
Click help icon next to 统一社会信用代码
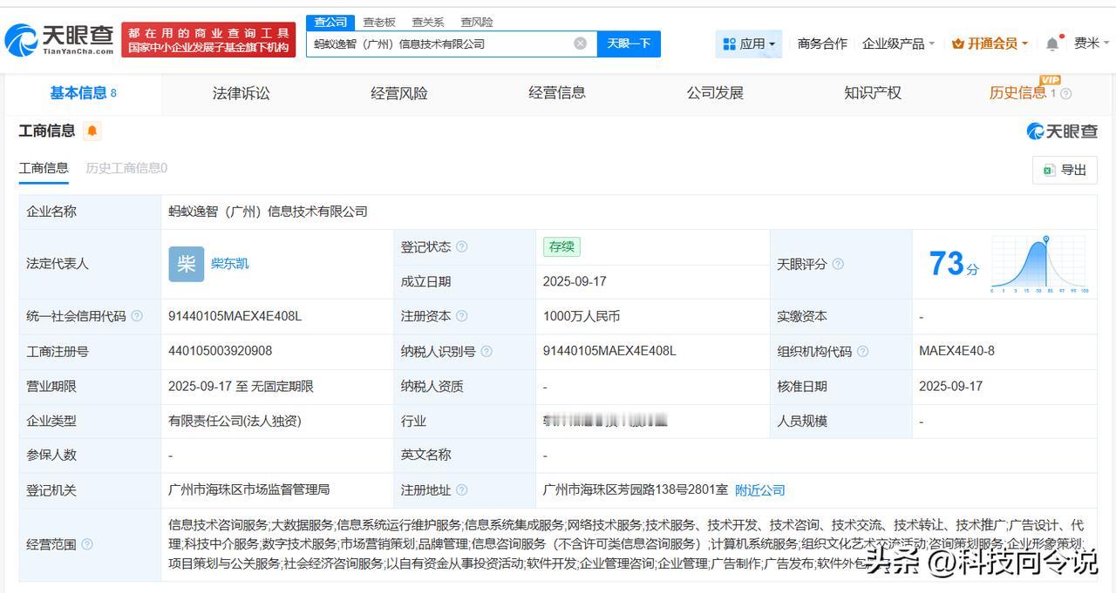[137, 316]
